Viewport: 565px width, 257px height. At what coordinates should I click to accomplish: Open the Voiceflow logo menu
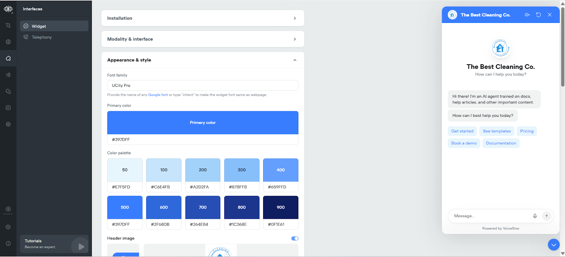click(x=8, y=9)
